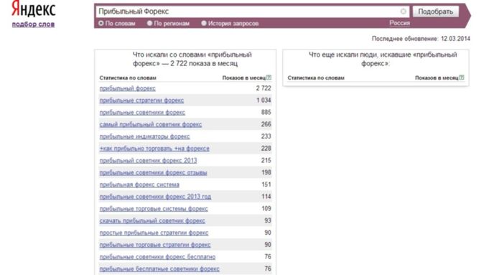The height and width of the screenshot is (275, 494).
Task: Open the link самый прибыльный советник форекс
Action: 151,124
